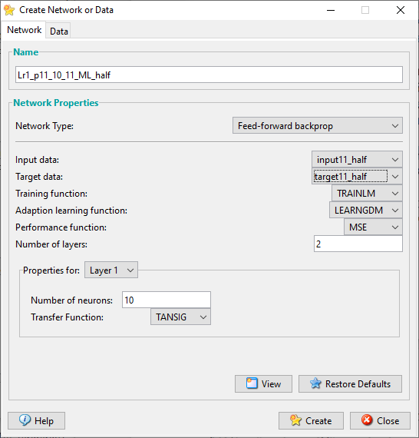Click the blue star icon on Restore Defaults

[315, 383]
